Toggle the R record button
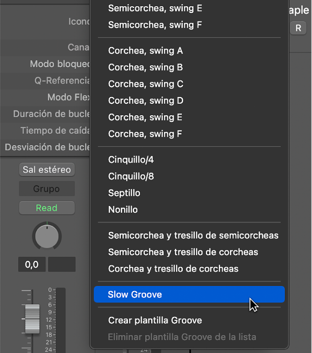 click(298, 28)
